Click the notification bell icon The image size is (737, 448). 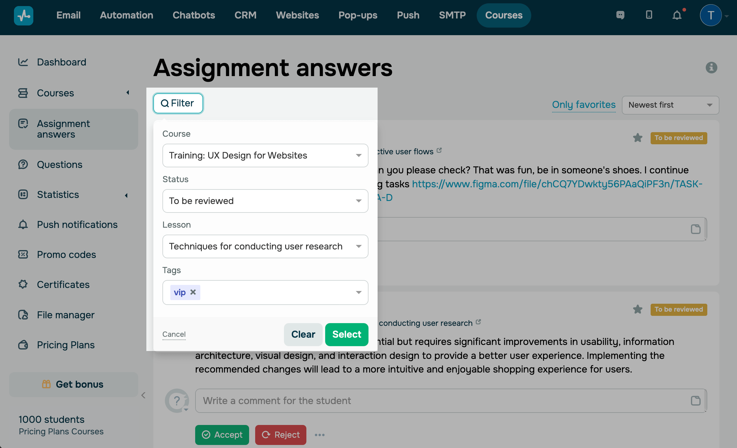coord(677,15)
